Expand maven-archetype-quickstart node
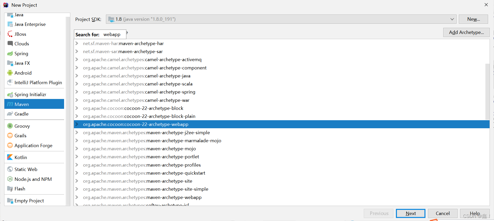The image size is (494, 221). pyautogui.click(x=77, y=173)
